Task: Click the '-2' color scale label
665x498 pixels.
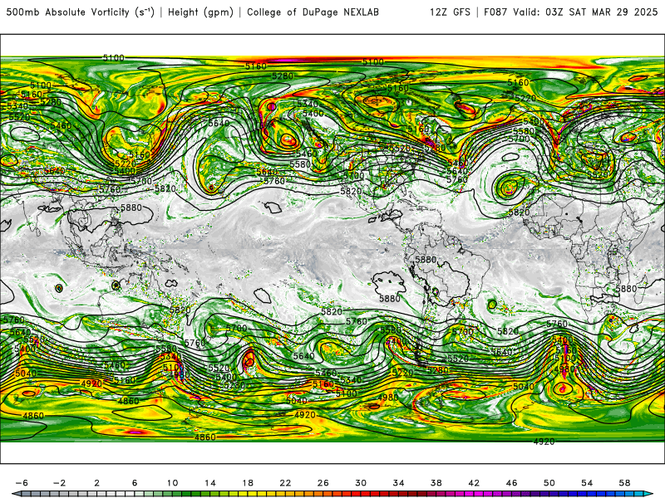Action: coord(59,483)
